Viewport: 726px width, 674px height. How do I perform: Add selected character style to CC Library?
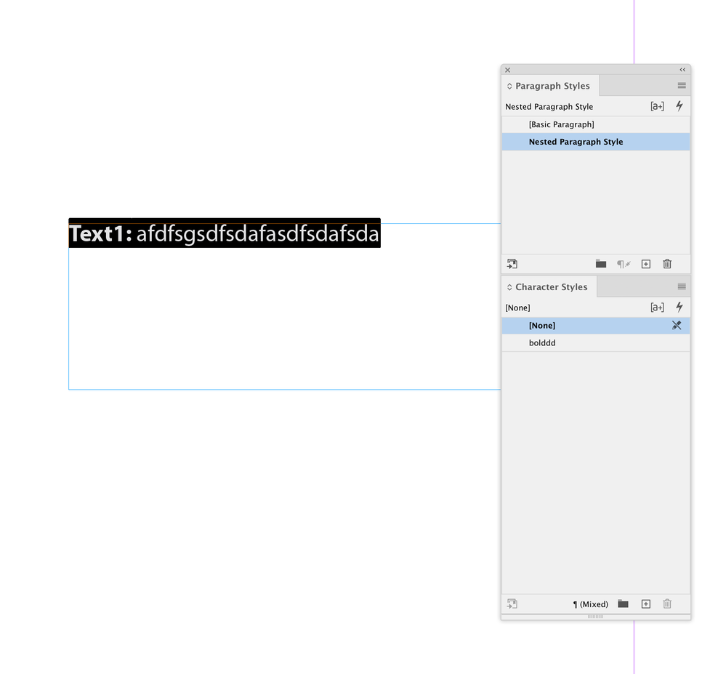click(512, 603)
